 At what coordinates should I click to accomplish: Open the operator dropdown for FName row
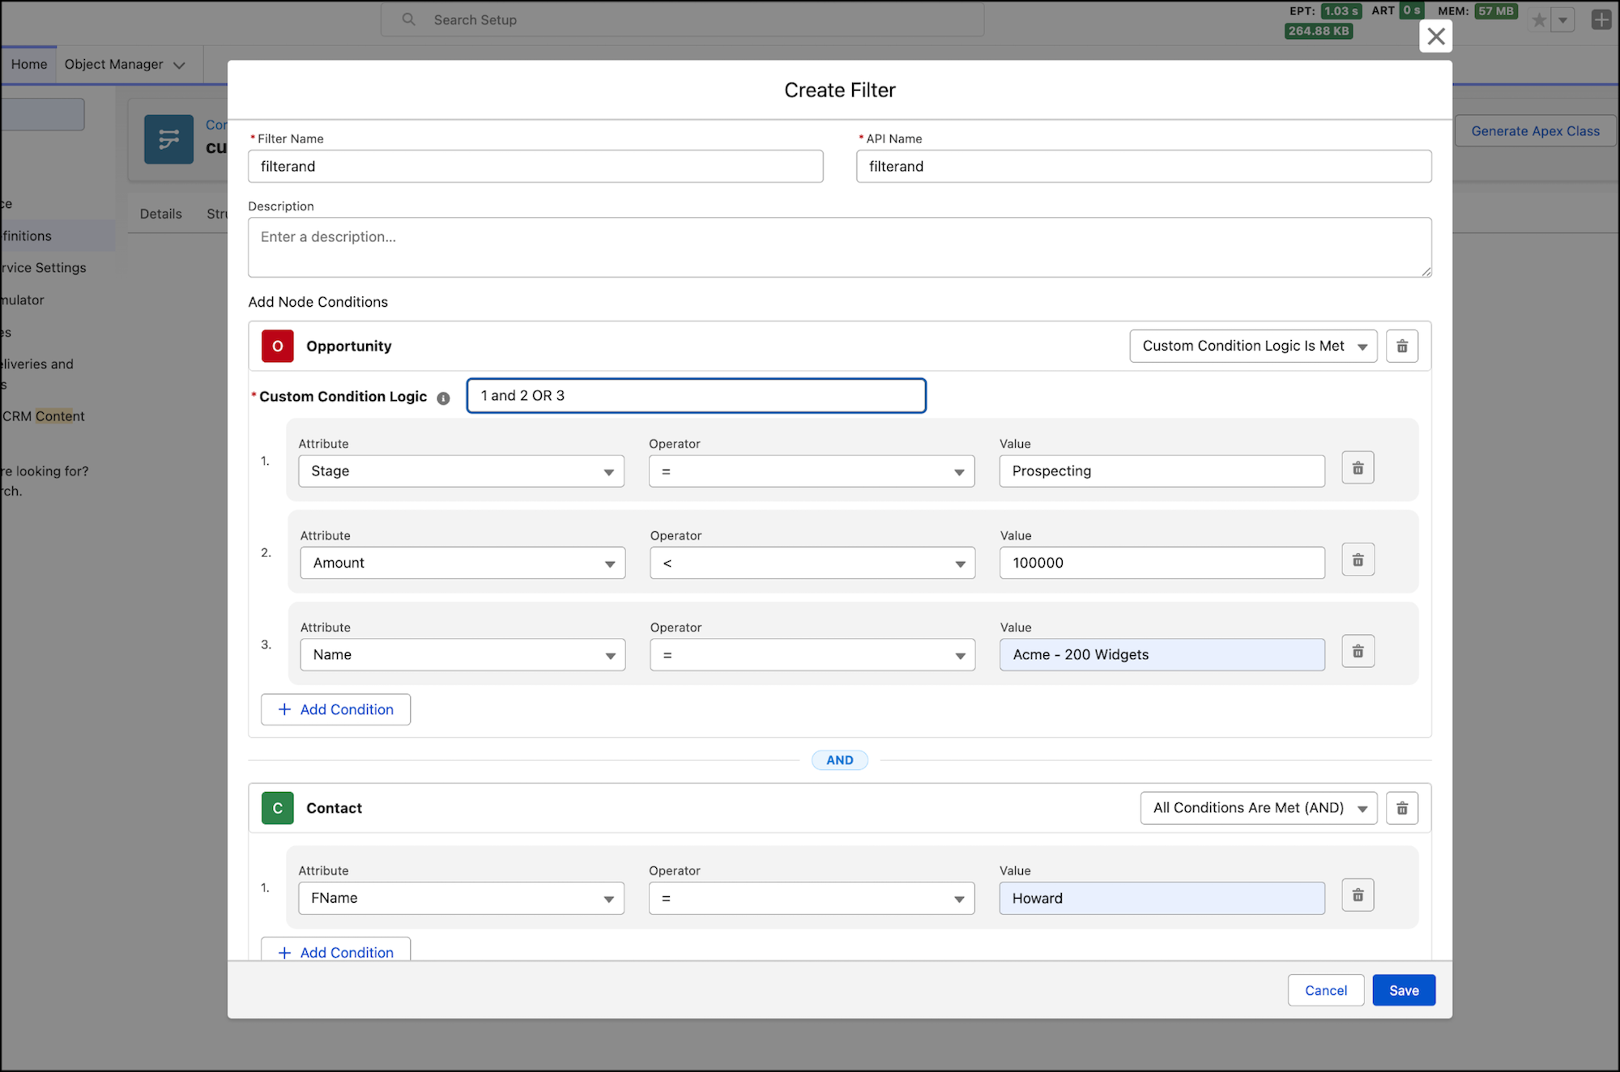812,899
